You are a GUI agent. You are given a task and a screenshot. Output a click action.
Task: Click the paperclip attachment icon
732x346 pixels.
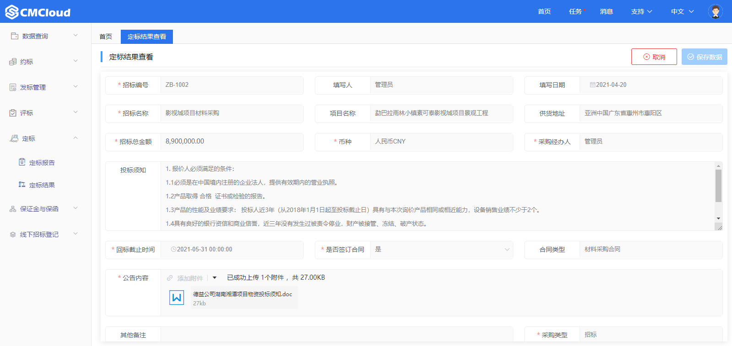coord(170,278)
